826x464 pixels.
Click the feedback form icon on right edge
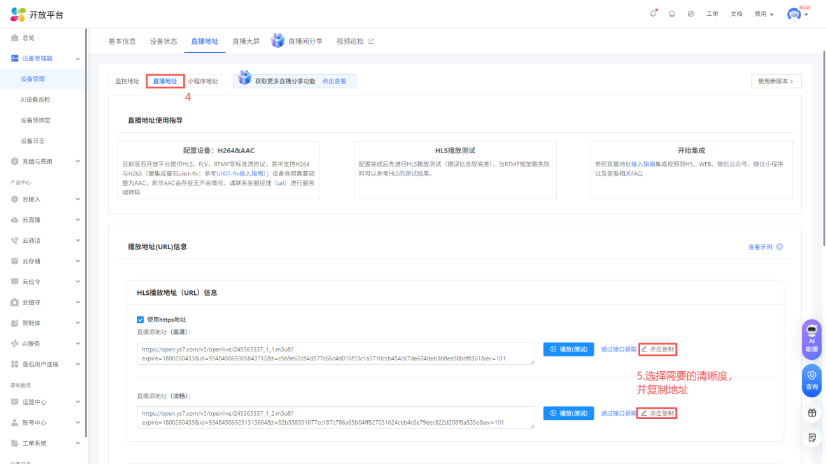(x=812, y=437)
